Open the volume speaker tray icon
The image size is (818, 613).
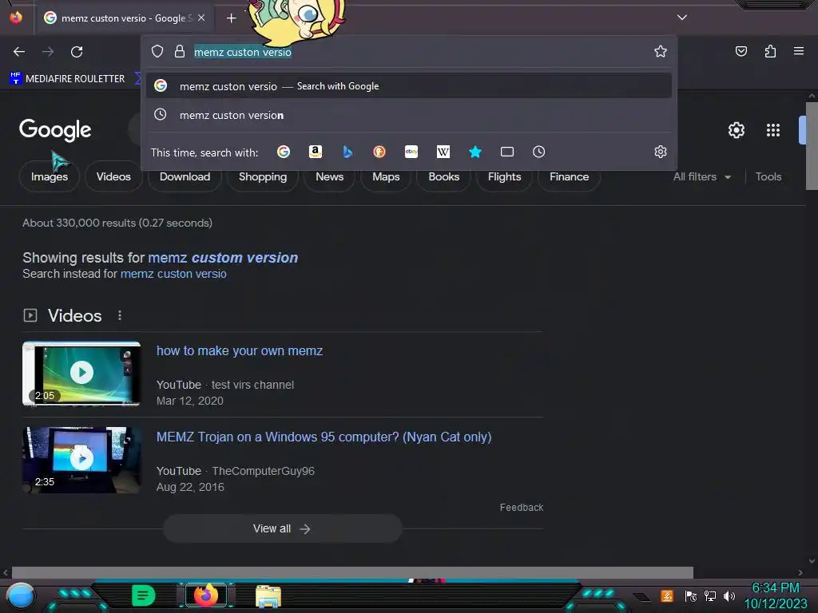[729, 595]
